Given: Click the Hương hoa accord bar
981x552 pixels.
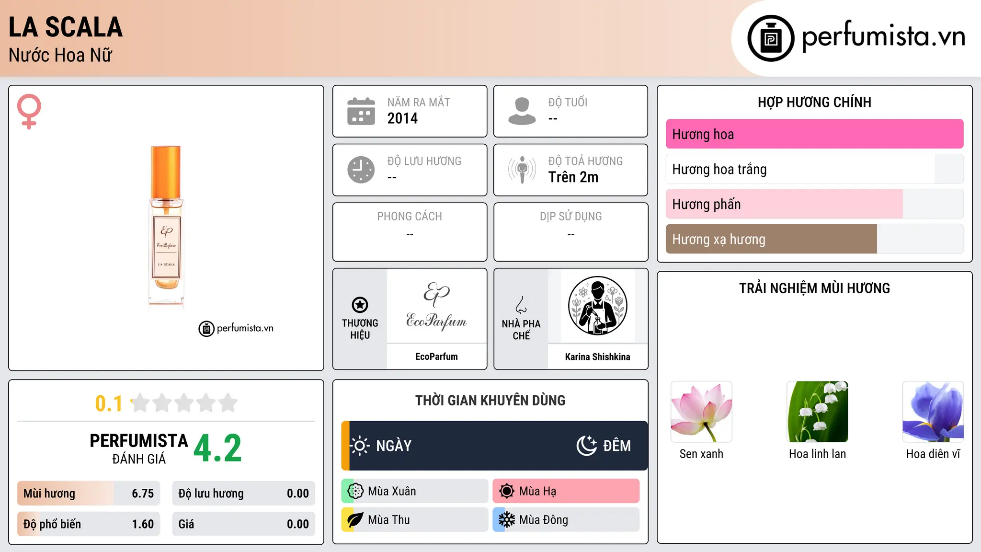Looking at the screenshot, I should [814, 134].
